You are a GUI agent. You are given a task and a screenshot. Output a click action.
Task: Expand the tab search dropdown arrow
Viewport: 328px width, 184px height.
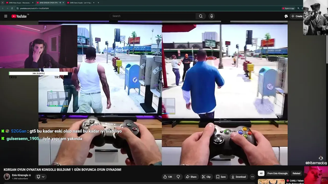[2, 3]
